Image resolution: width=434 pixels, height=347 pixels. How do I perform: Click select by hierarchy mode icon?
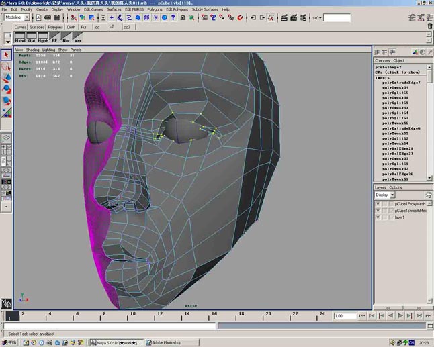(74, 17)
